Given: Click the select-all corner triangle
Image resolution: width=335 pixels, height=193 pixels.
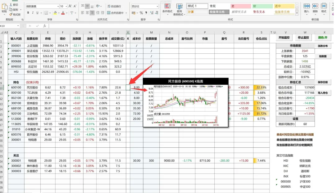Looking at the screenshot, I should click(x=2, y=33).
